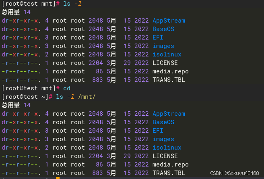Select images in the listing above the cd command
264x179 pixels.
(163, 46)
